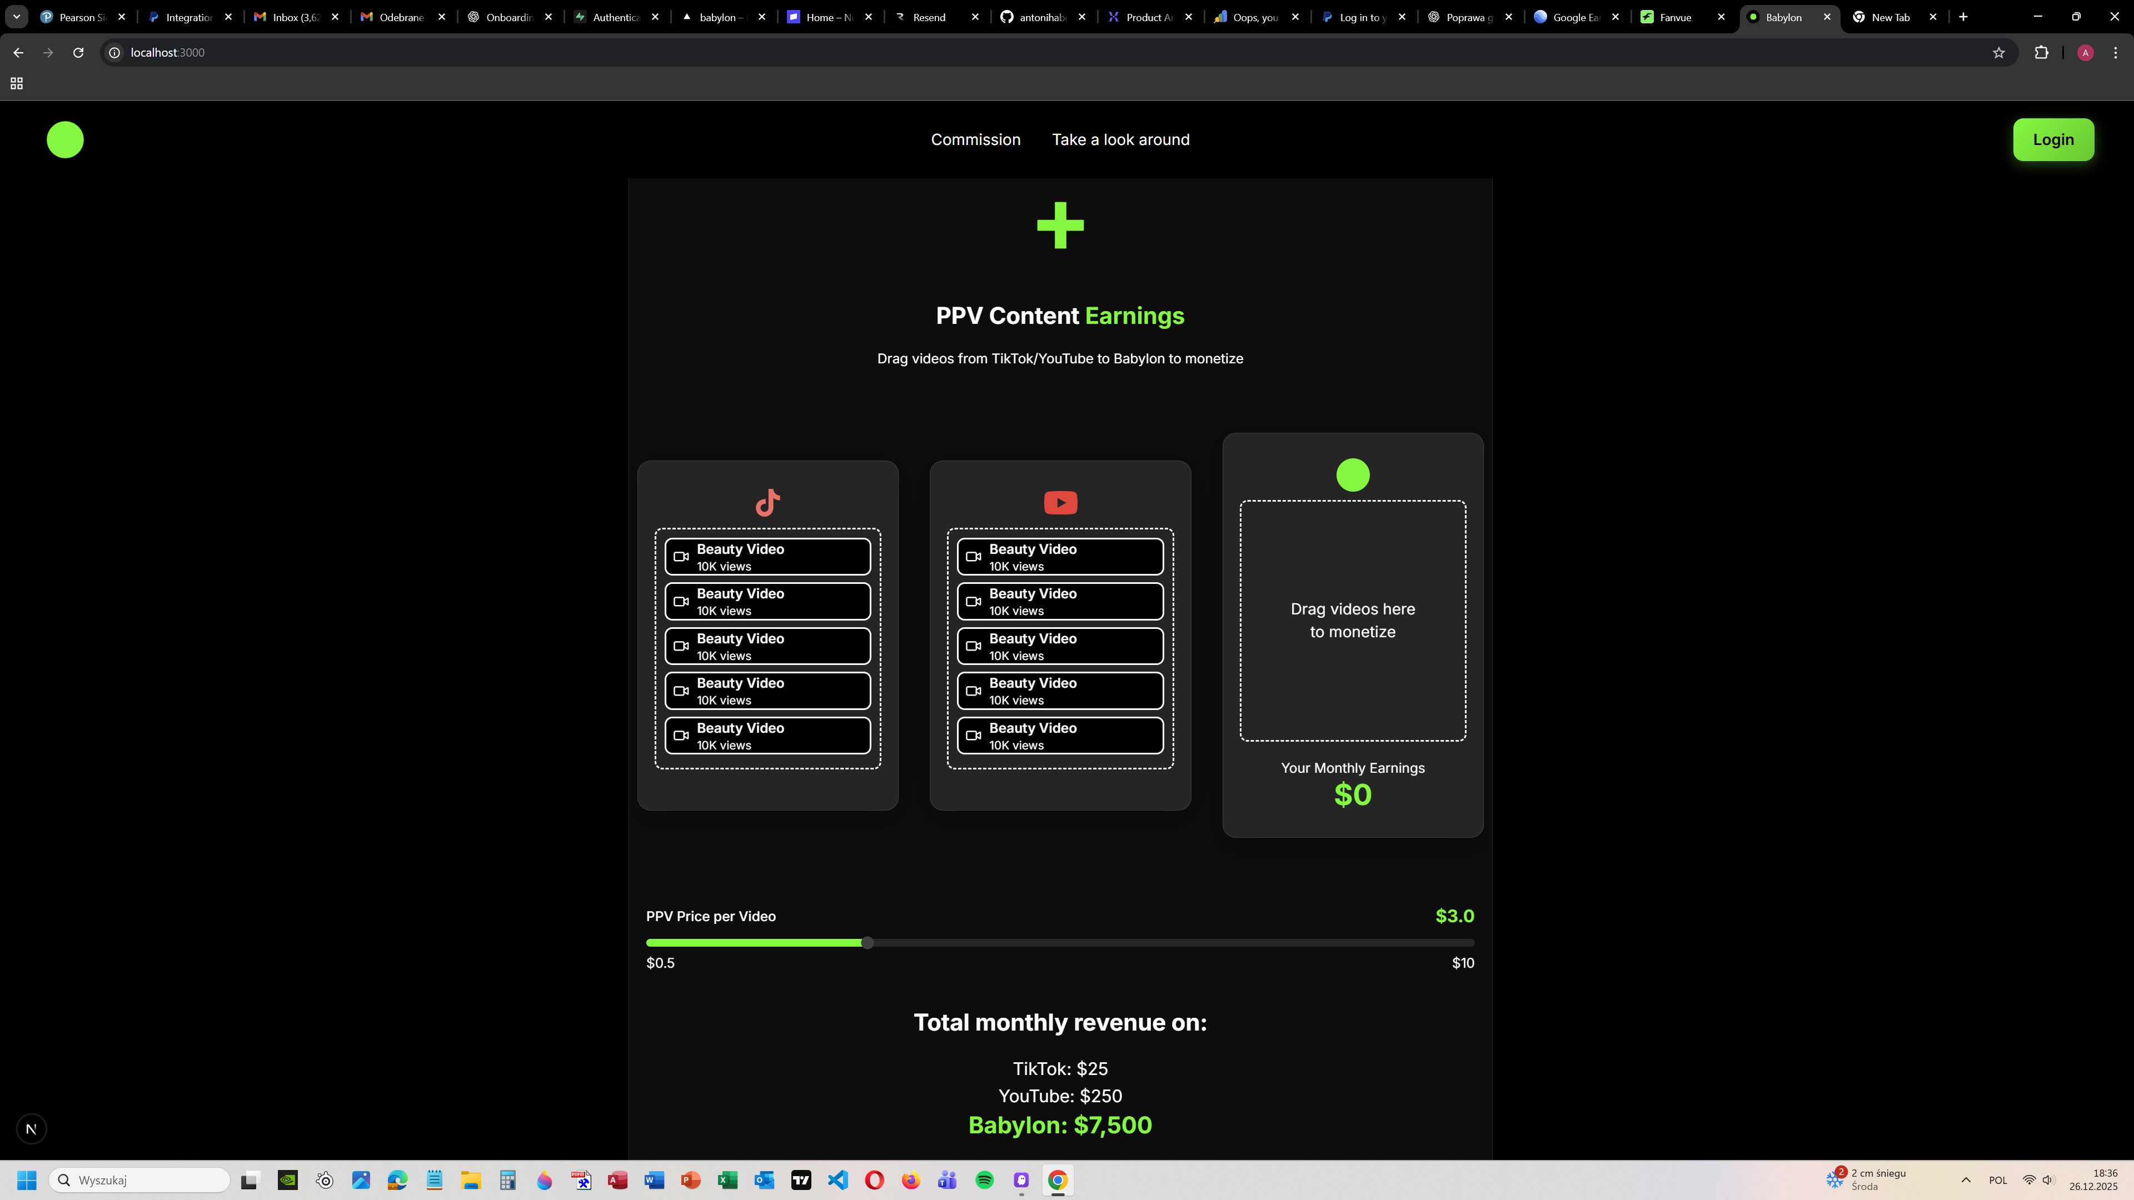The image size is (2134, 1200).
Task: Switch to the Resend tab
Action: [x=929, y=17]
